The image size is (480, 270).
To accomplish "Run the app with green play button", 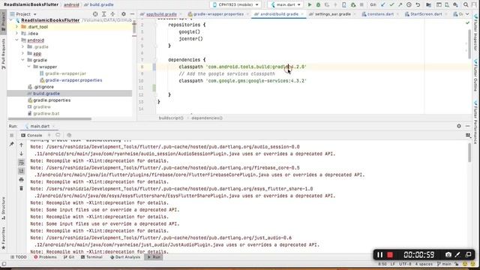I will [x=310, y=4].
